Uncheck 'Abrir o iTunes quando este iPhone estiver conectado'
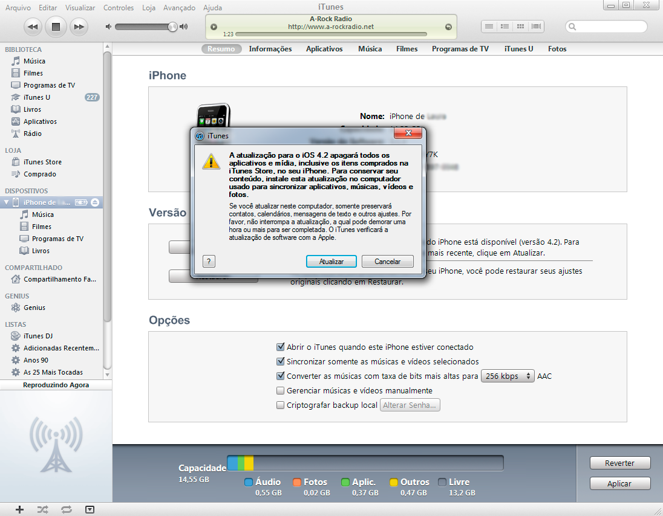Screen dimensions: 663x516 tap(280, 347)
